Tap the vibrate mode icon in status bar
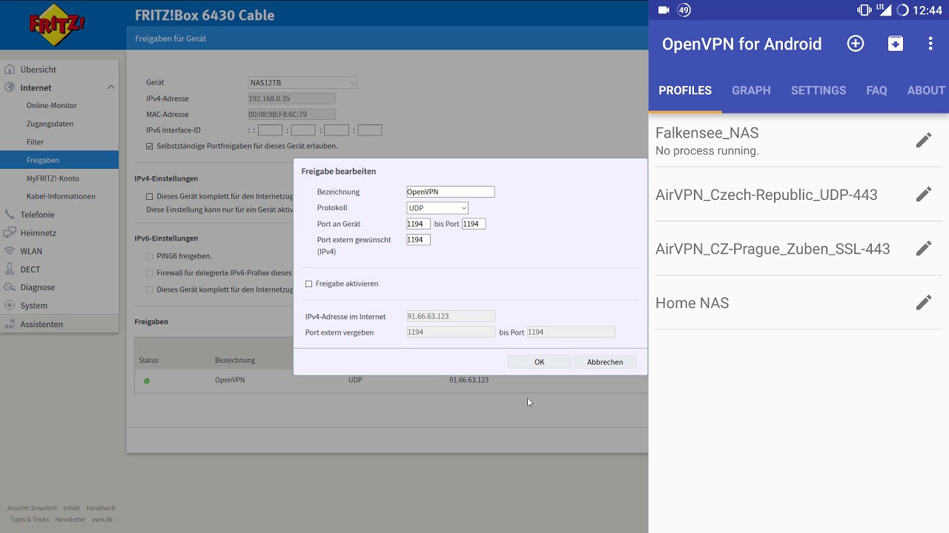 tap(864, 10)
